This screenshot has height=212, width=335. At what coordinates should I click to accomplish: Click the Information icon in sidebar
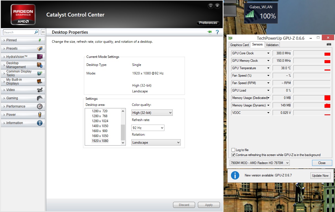tap(40, 123)
